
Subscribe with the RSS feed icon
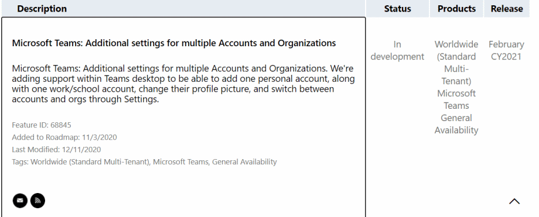pos(38,201)
